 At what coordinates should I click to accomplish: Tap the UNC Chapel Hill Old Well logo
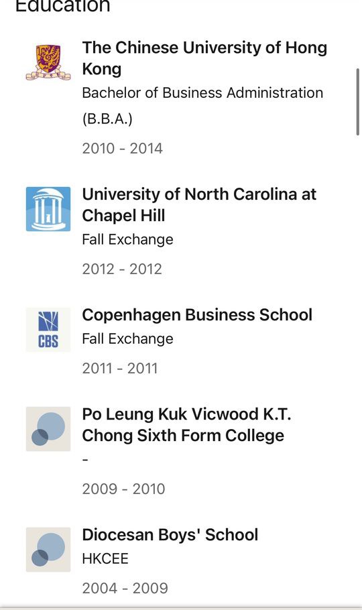point(48,209)
